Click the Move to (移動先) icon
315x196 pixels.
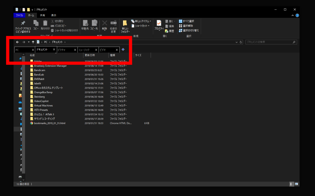[85, 23]
